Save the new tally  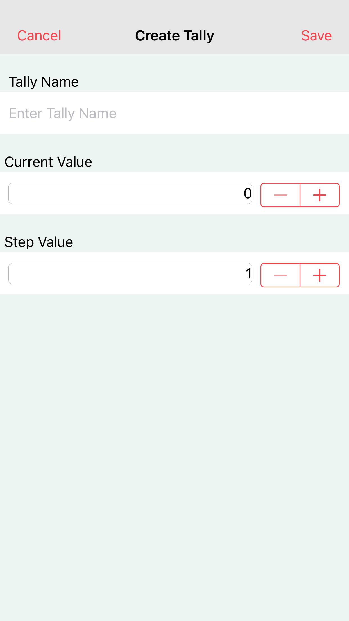coord(316,36)
